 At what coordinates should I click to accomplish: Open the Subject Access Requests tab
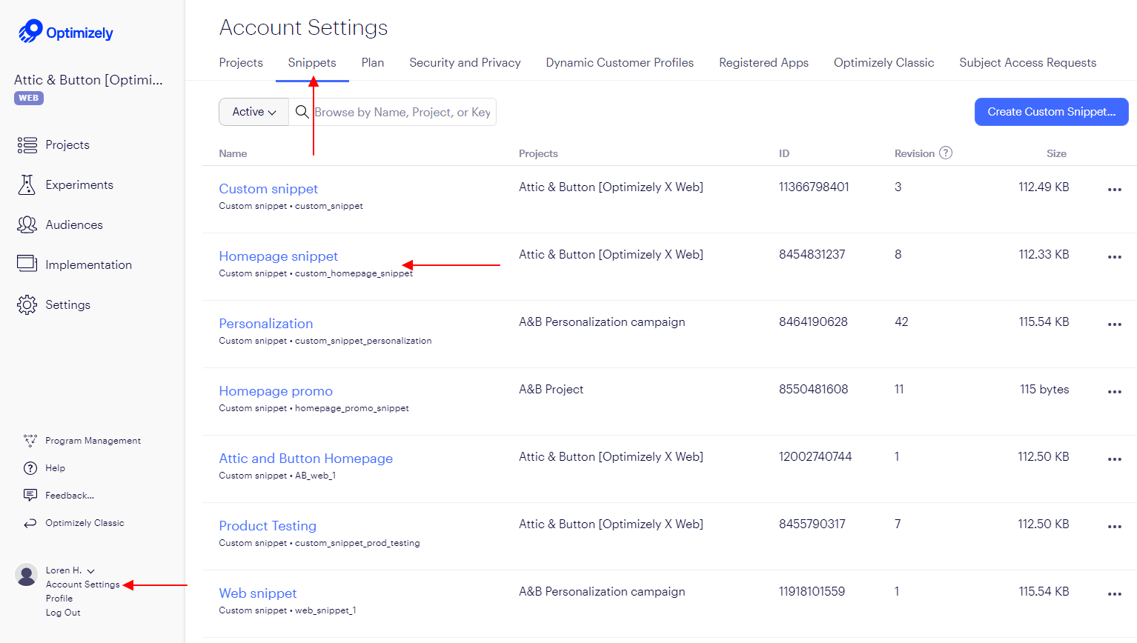pos(1027,63)
